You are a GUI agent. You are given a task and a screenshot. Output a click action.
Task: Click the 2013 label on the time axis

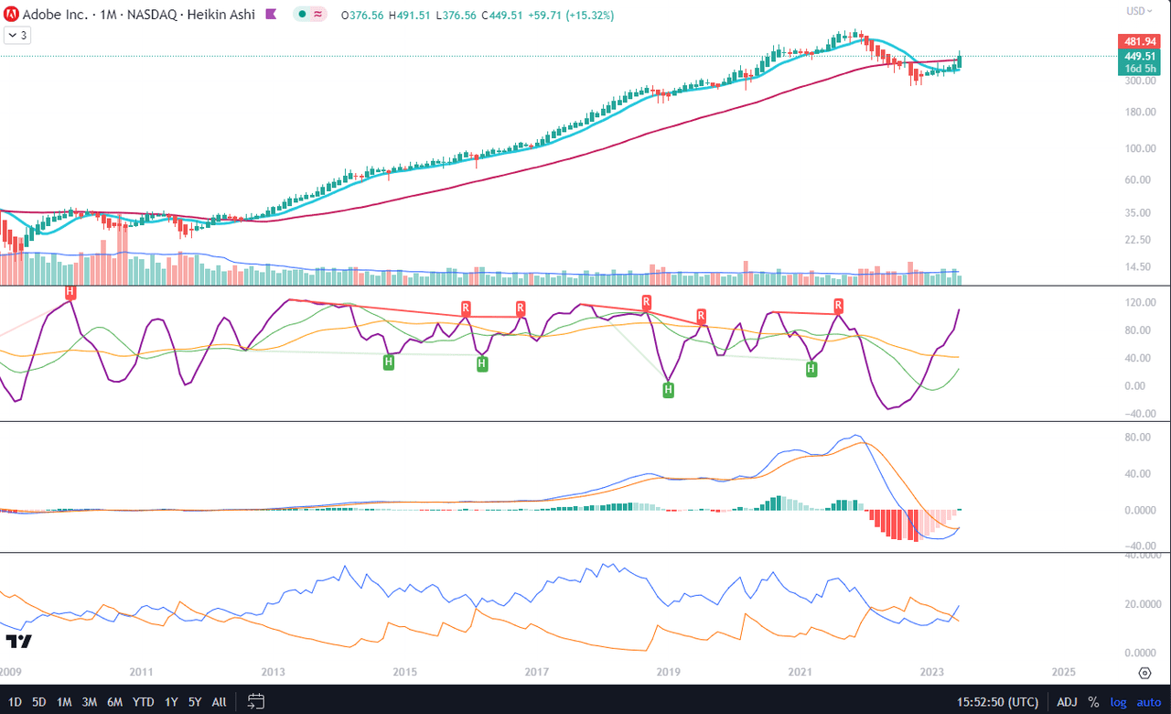273,672
